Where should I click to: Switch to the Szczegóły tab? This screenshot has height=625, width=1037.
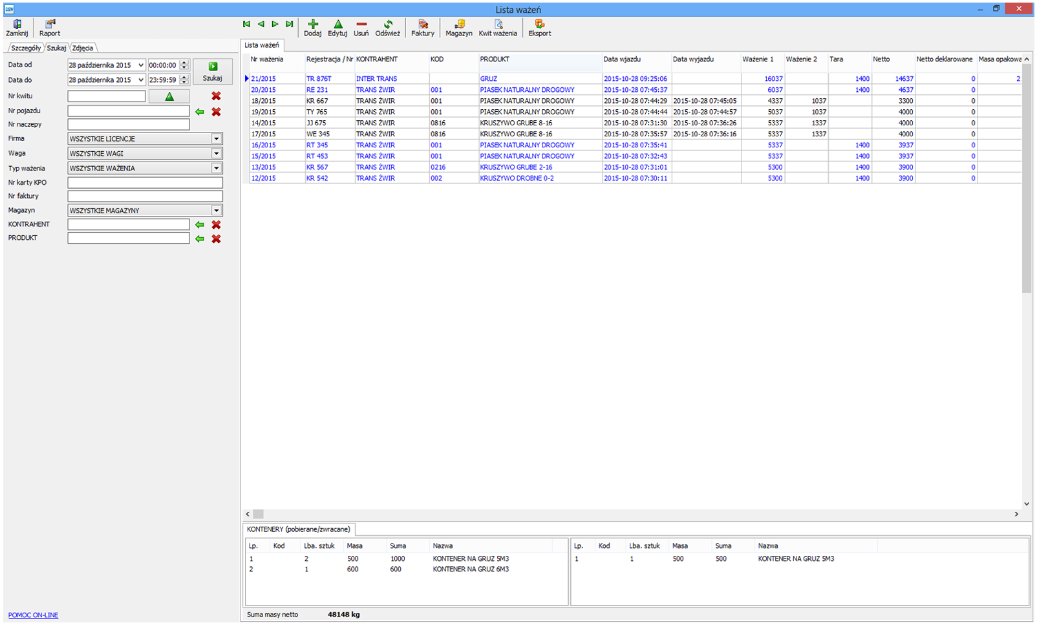click(26, 48)
